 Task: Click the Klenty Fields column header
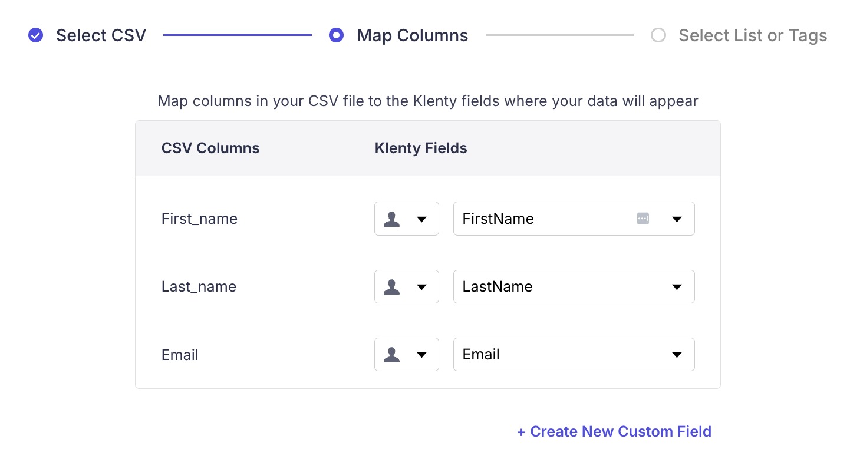(x=421, y=148)
